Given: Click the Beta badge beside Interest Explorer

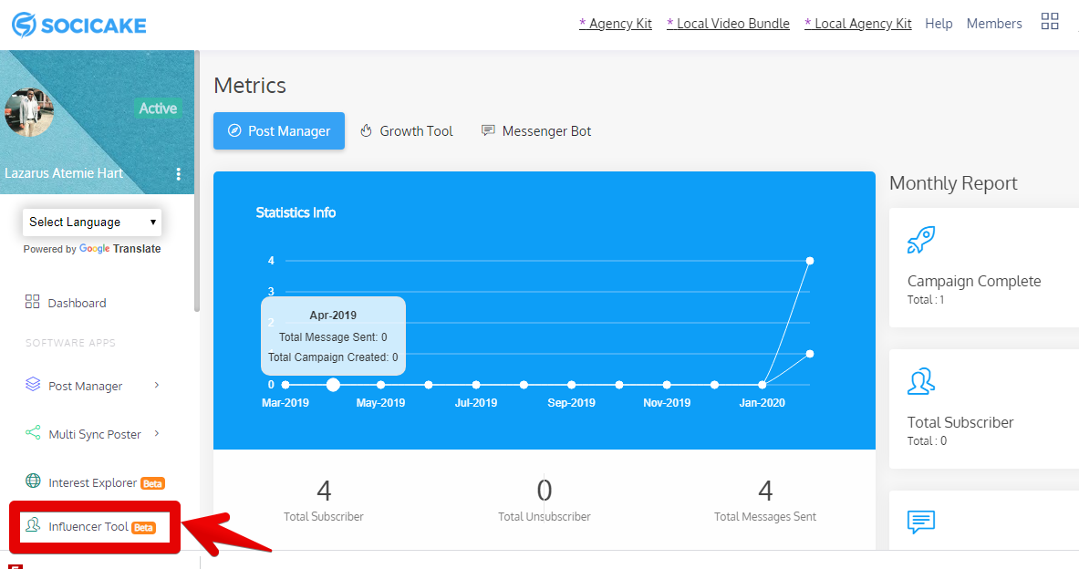Looking at the screenshot, I should tap(152, 483).
